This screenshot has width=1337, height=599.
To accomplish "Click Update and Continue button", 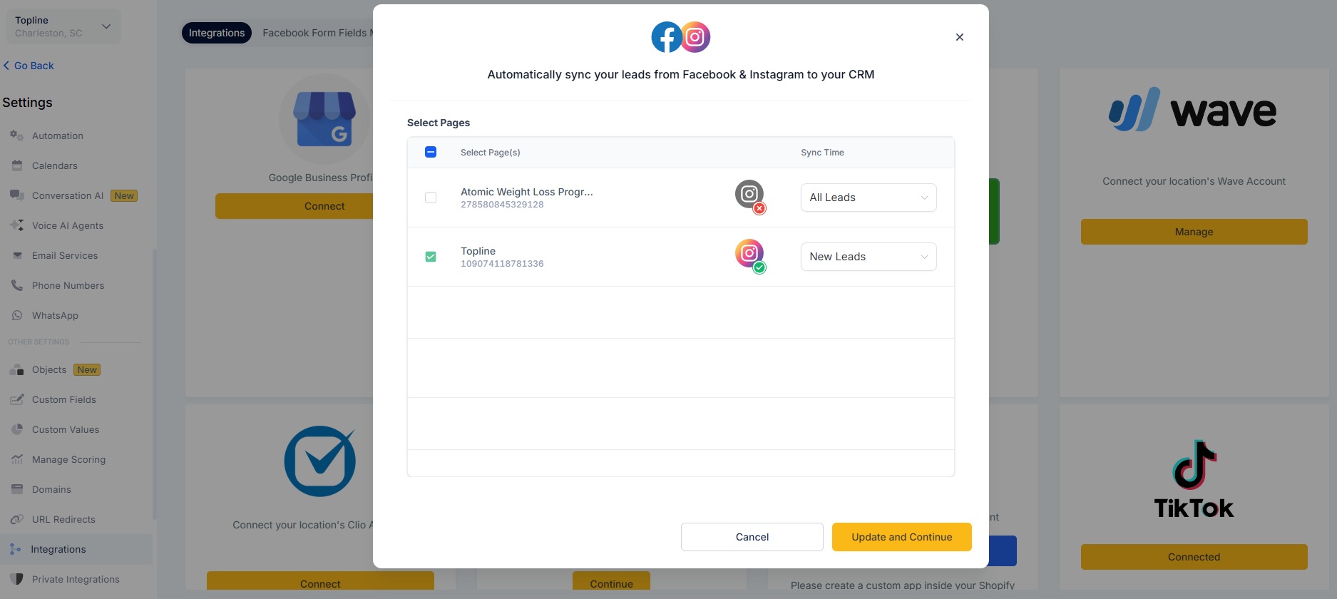I will [901, 537].
